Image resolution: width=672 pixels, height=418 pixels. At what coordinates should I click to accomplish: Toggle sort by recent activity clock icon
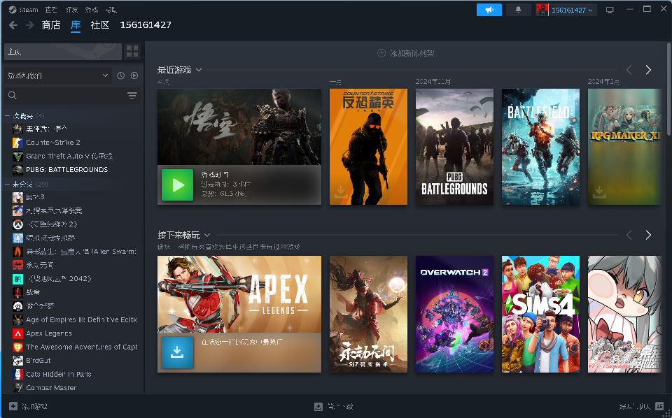point(121,75)
